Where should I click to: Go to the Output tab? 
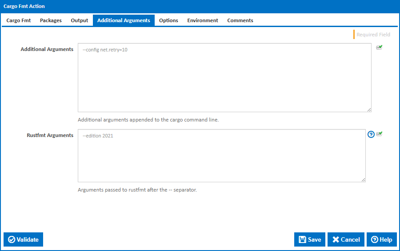coord(80,20)
